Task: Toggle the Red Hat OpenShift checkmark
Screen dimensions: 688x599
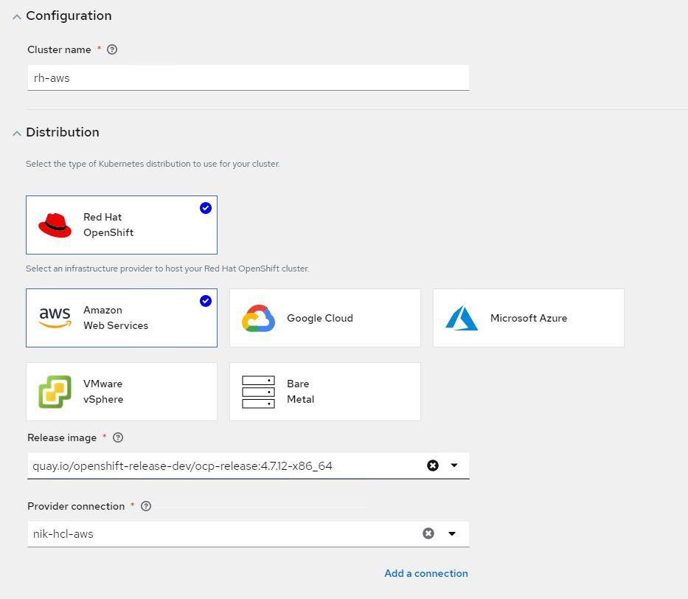Action: 206,208
